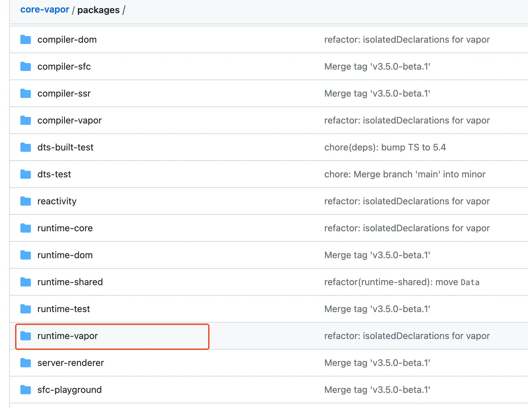Open the compiler-dom directory

(x=67, y=40)
